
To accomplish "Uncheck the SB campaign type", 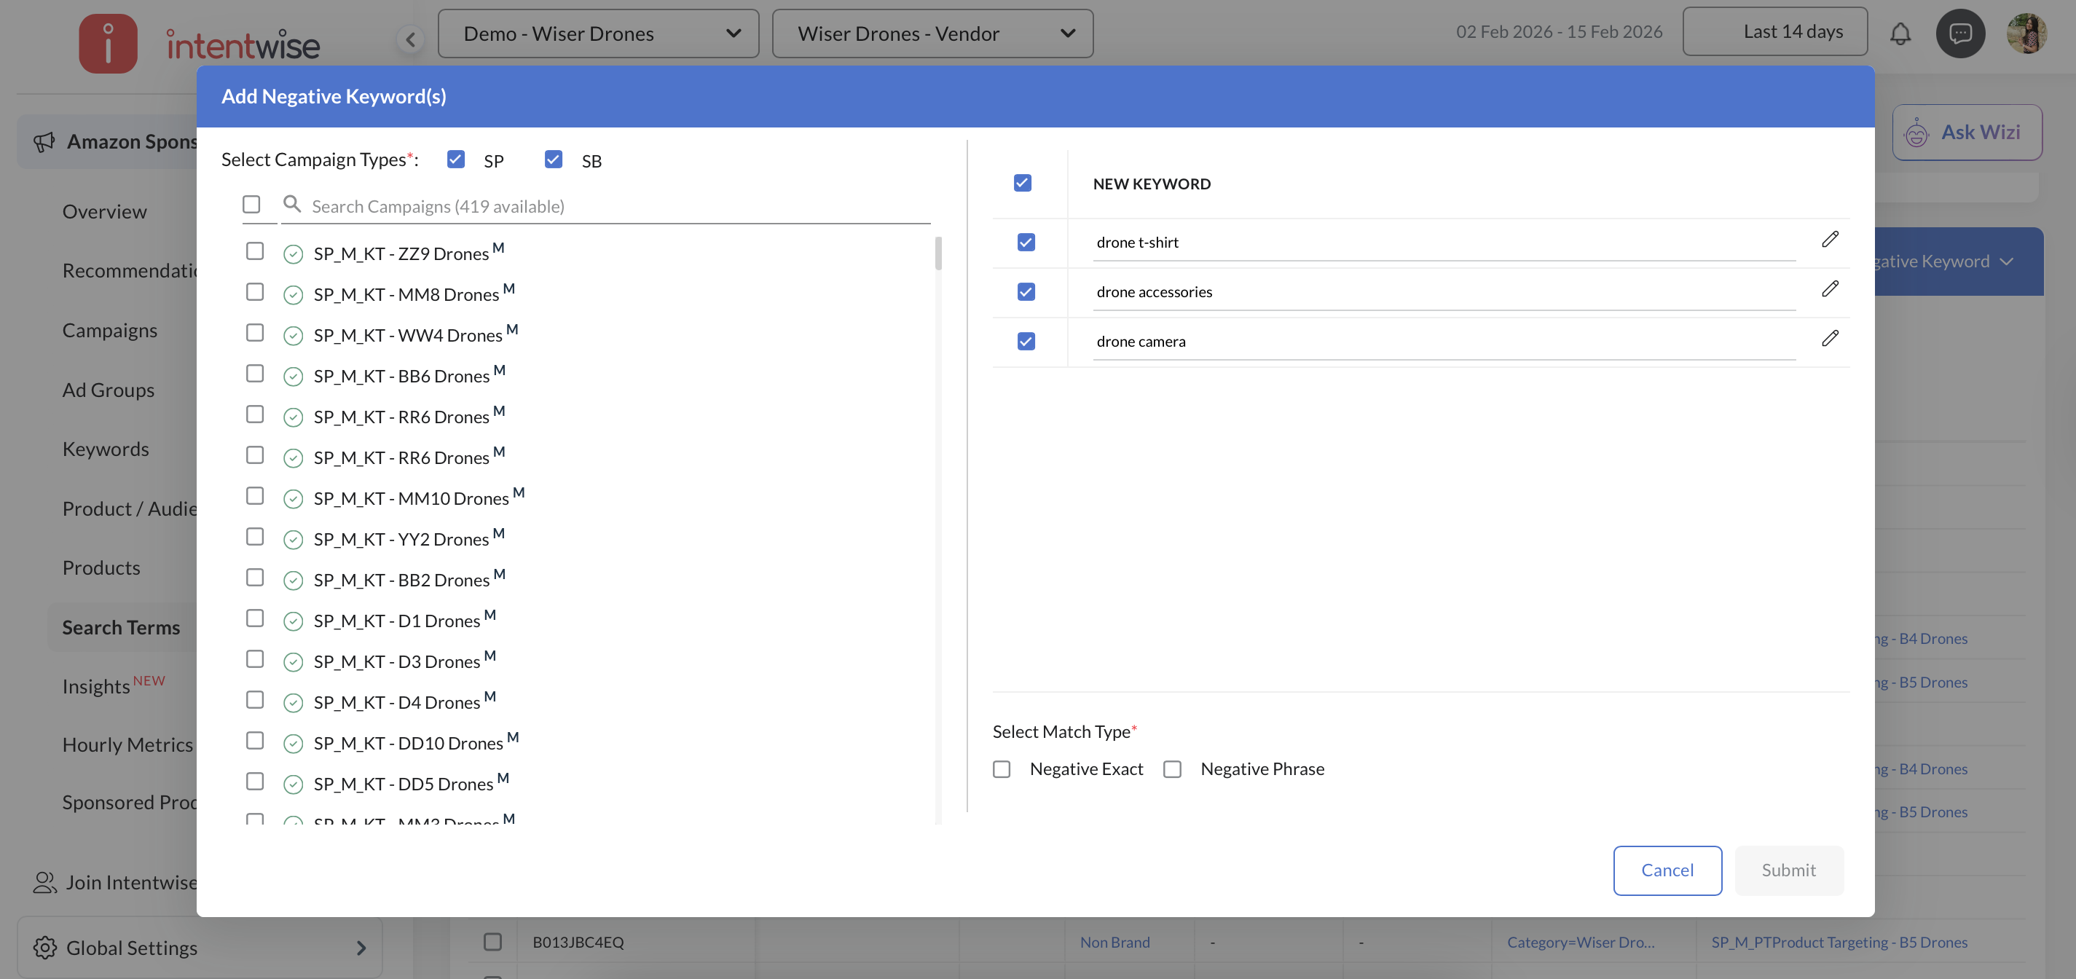I will (x=553, y=160).
